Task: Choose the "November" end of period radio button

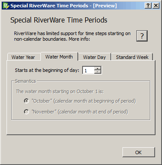Action: tap(26, 112)
